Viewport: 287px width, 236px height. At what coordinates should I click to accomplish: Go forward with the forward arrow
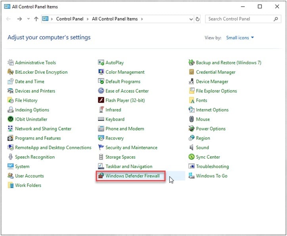(19, 19)
